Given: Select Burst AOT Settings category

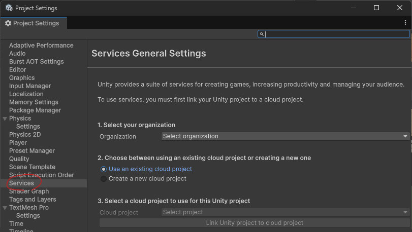Looking at the screenshot, I should pos(37,62).
